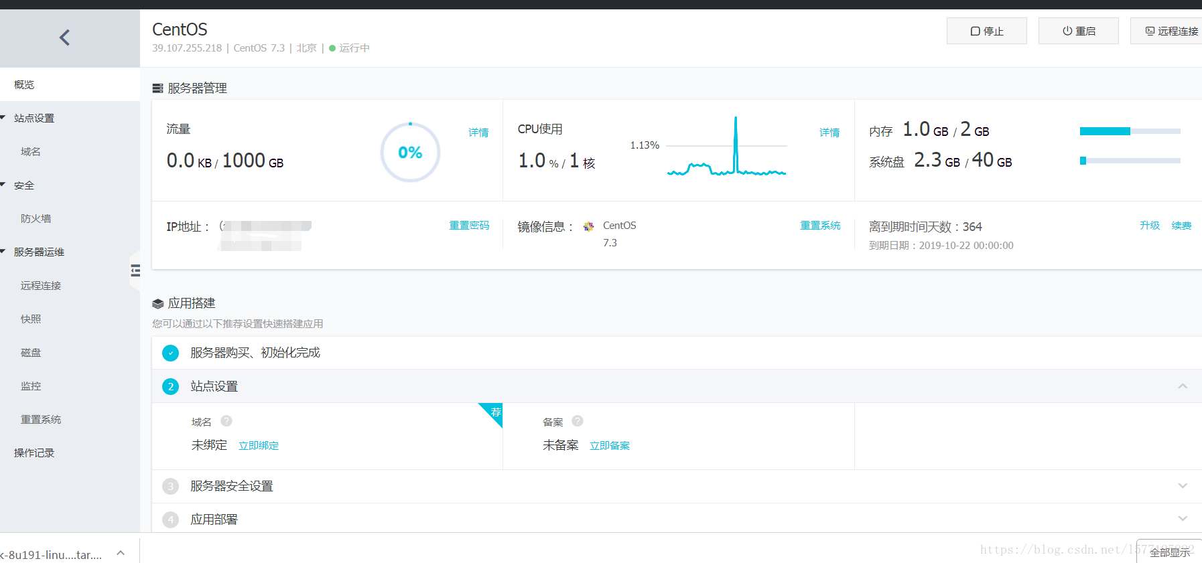The height and width of the screenshot is (563, 1202).
Task: Click the step 3 number badge
Action: pos(171,486)
